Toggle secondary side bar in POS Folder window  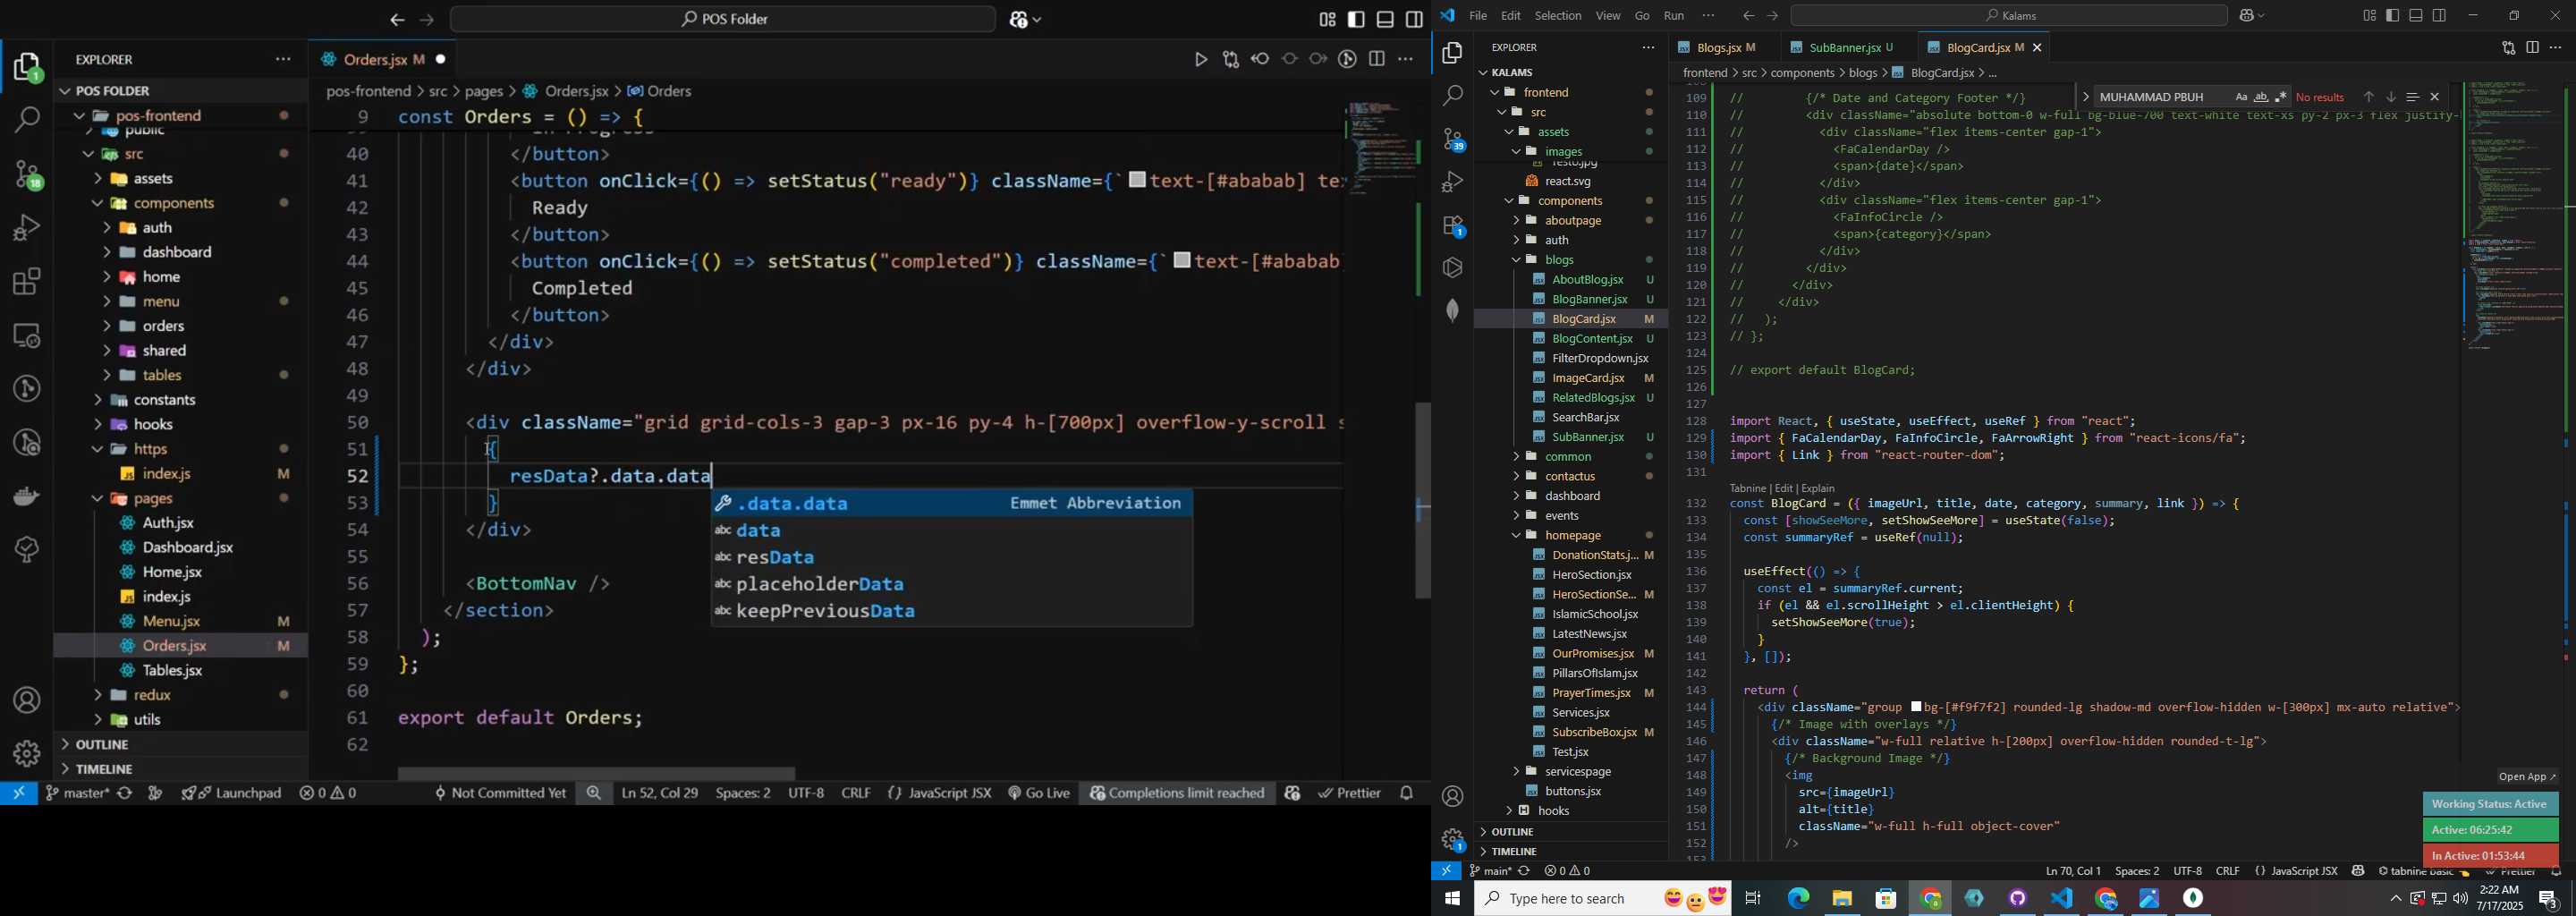(x=1414, y=20)
